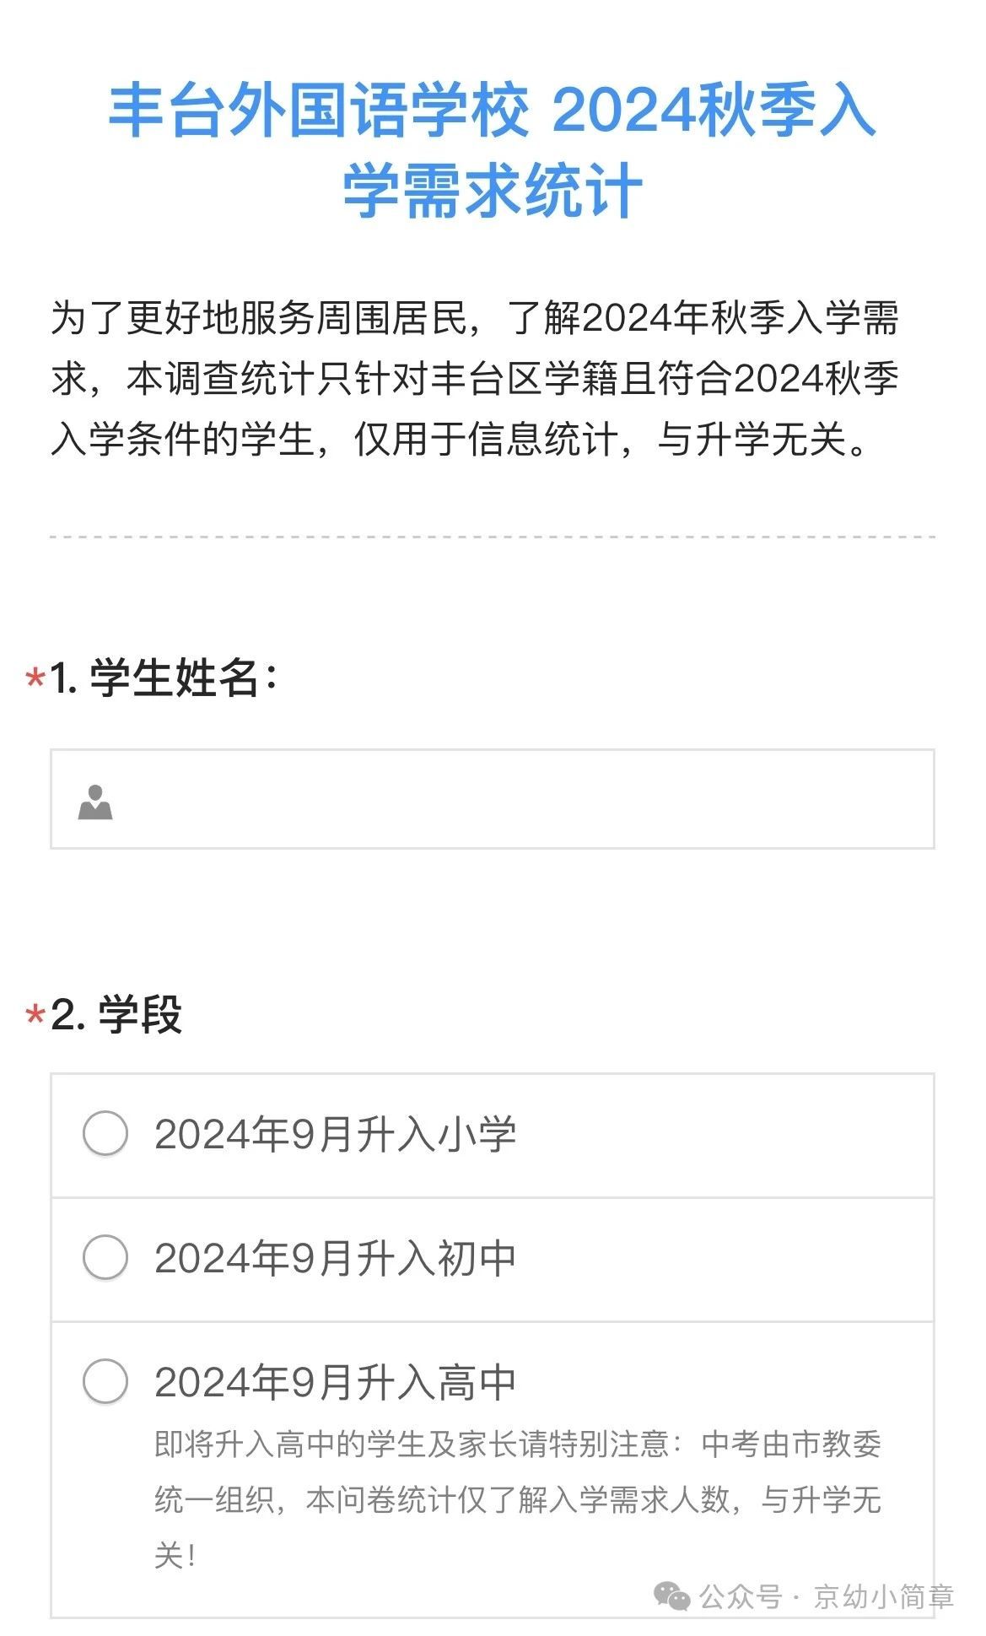Image resolution: width=986 pixels, height=1636 pixels.
Task: Click the gray note about 中考由市教委统一组织
Action: tap(517, 1498)
